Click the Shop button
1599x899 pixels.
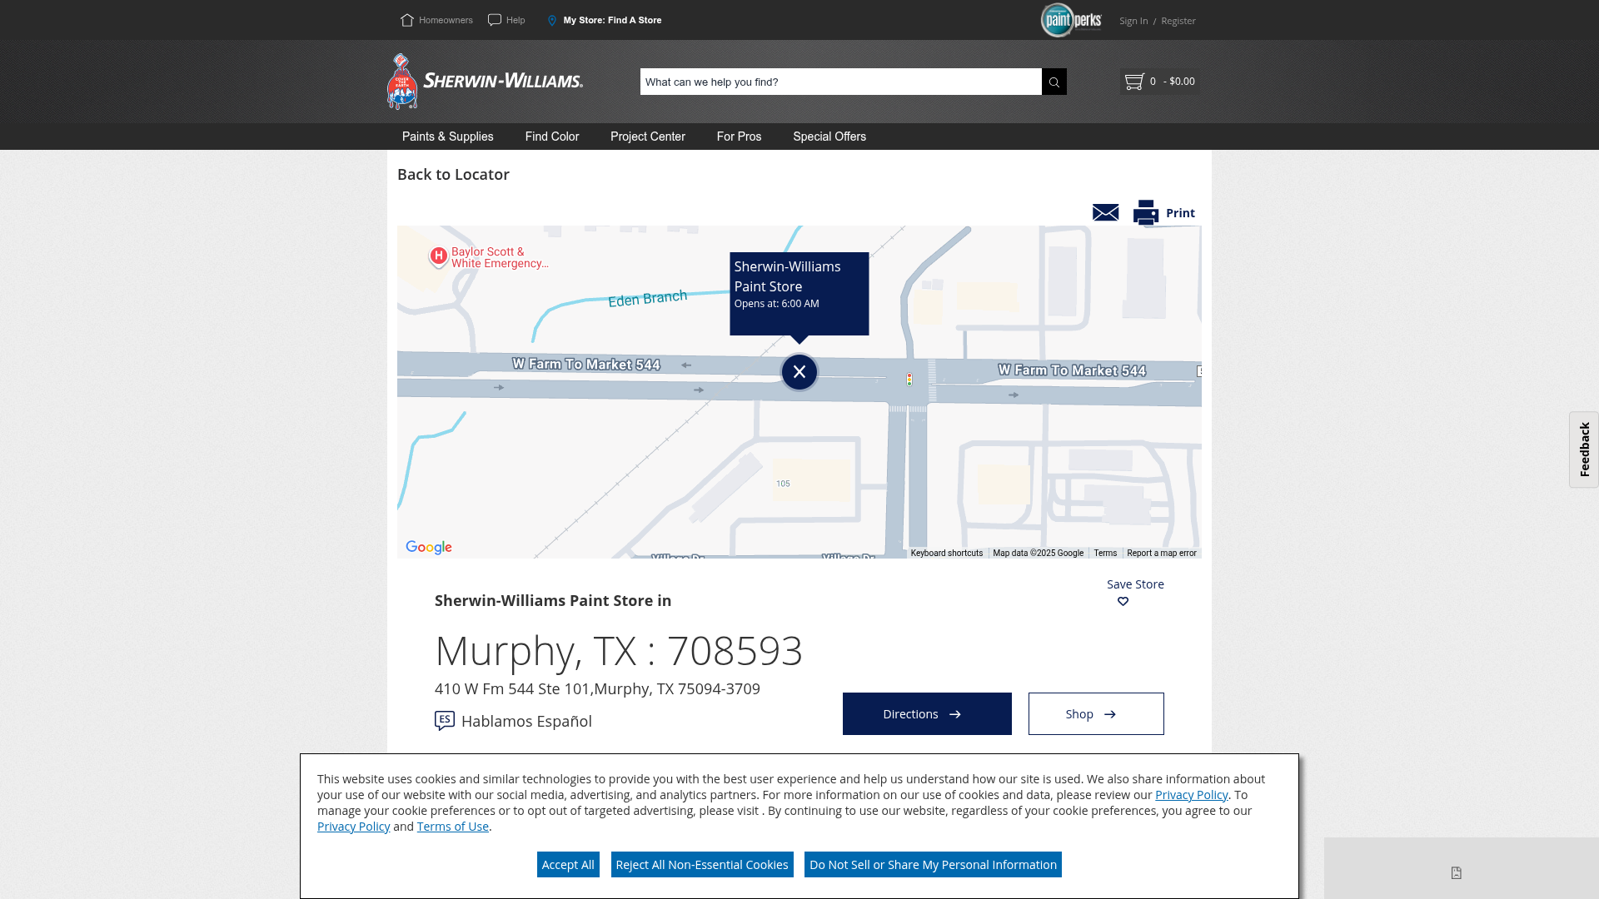[1095, 714]
